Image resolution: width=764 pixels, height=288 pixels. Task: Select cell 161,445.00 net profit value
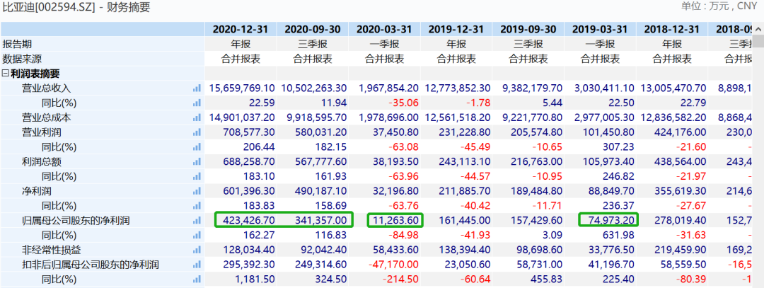pyautogui.click(x=464, y=220)
